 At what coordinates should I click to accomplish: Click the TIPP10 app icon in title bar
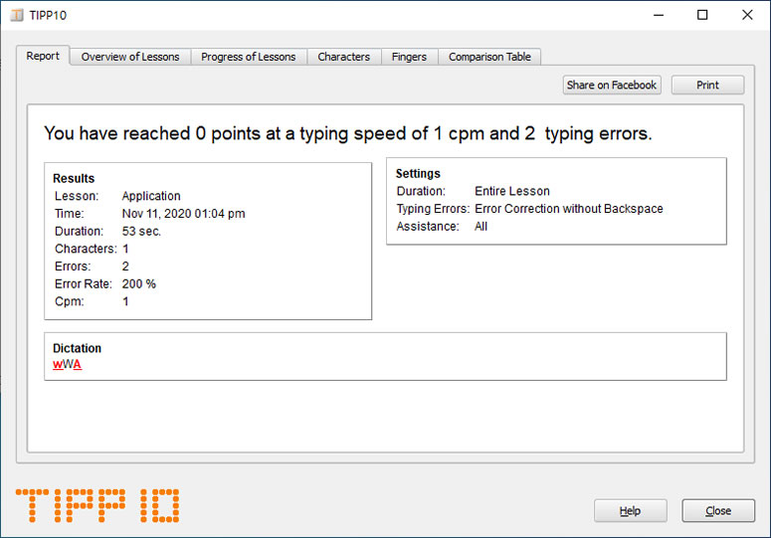pos(17,15)
